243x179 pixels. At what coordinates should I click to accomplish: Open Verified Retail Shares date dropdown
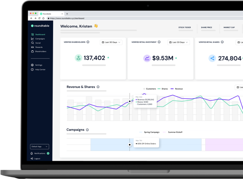click(x=239, y=42)
